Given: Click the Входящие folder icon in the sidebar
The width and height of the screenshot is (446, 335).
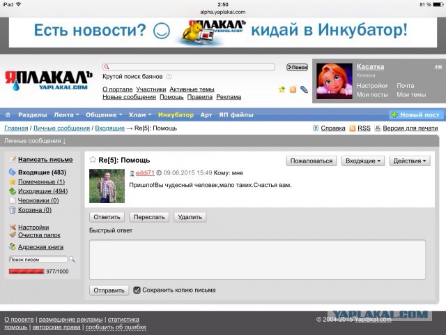Looking at the screenshot, I should 13,172.
